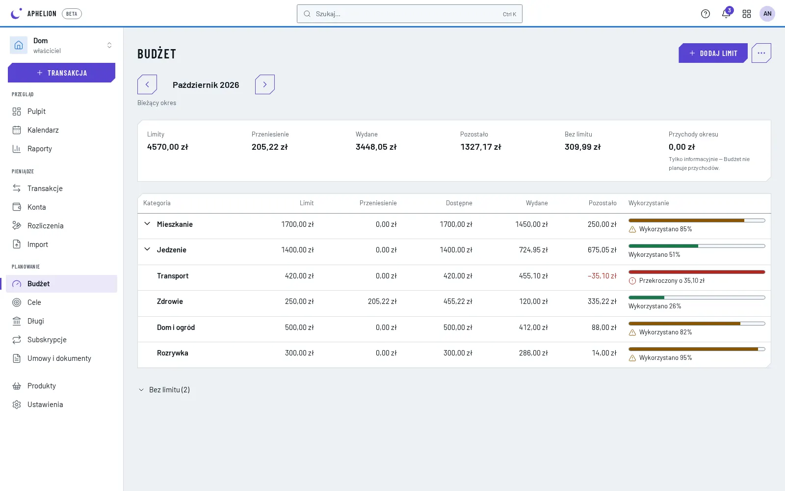This screenshot has width=785, height=491.
Task: Open the notifications bell icon
Action: pyautogui.click(x=726, y=14)
